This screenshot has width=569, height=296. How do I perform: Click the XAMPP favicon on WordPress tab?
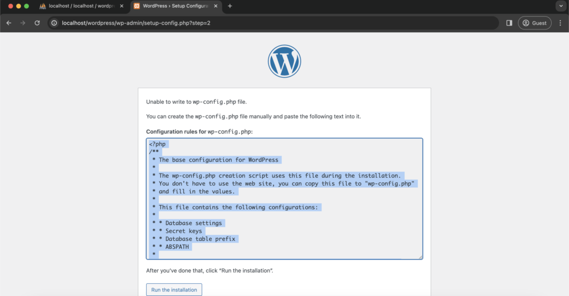pyautogui.click(x=137, y=6)
